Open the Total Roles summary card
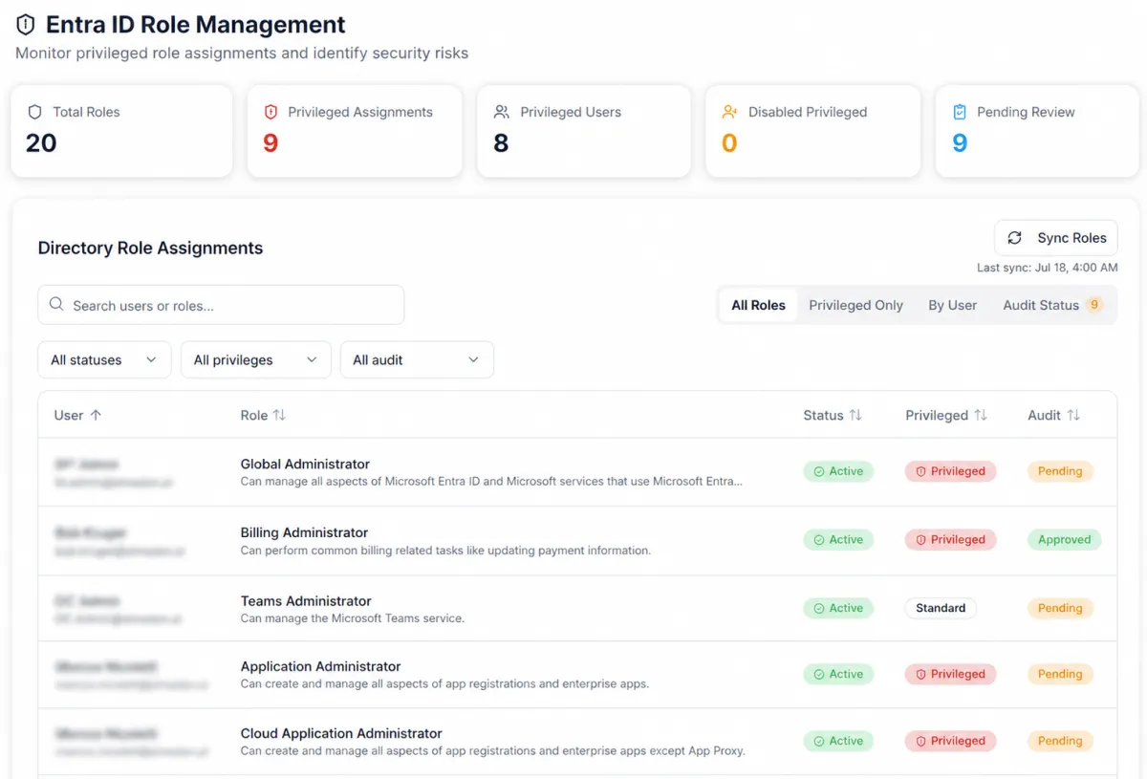The height and width of the screenshot is (779, 1147). pyautogui.click(x=121, y=131)
